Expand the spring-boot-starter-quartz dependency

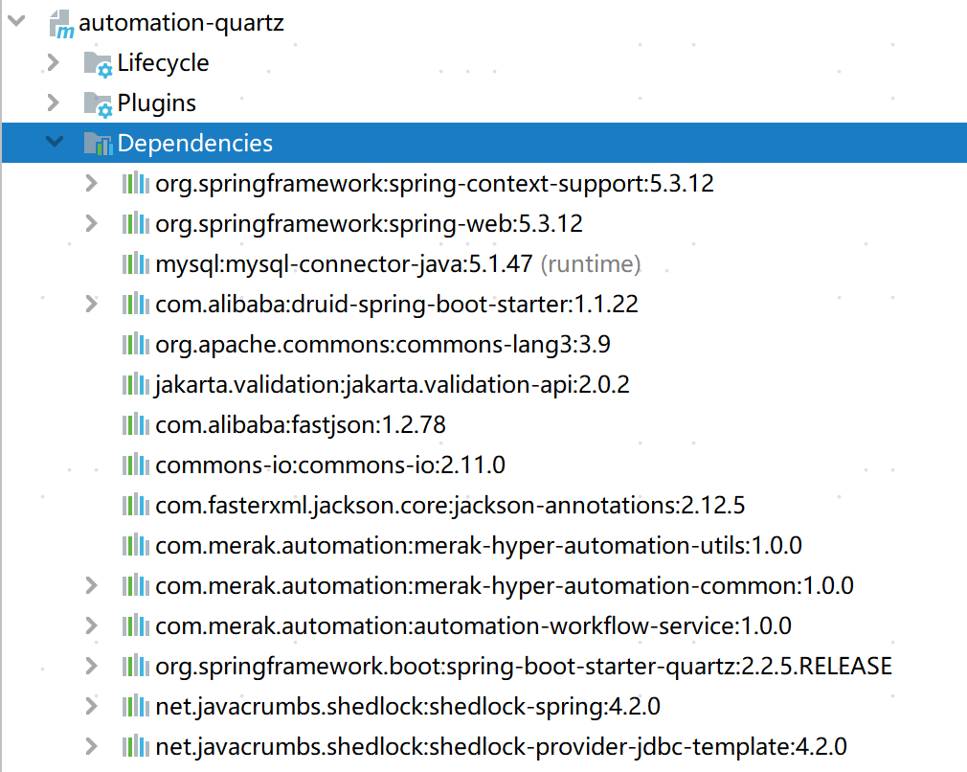click(x=92, y=666)
